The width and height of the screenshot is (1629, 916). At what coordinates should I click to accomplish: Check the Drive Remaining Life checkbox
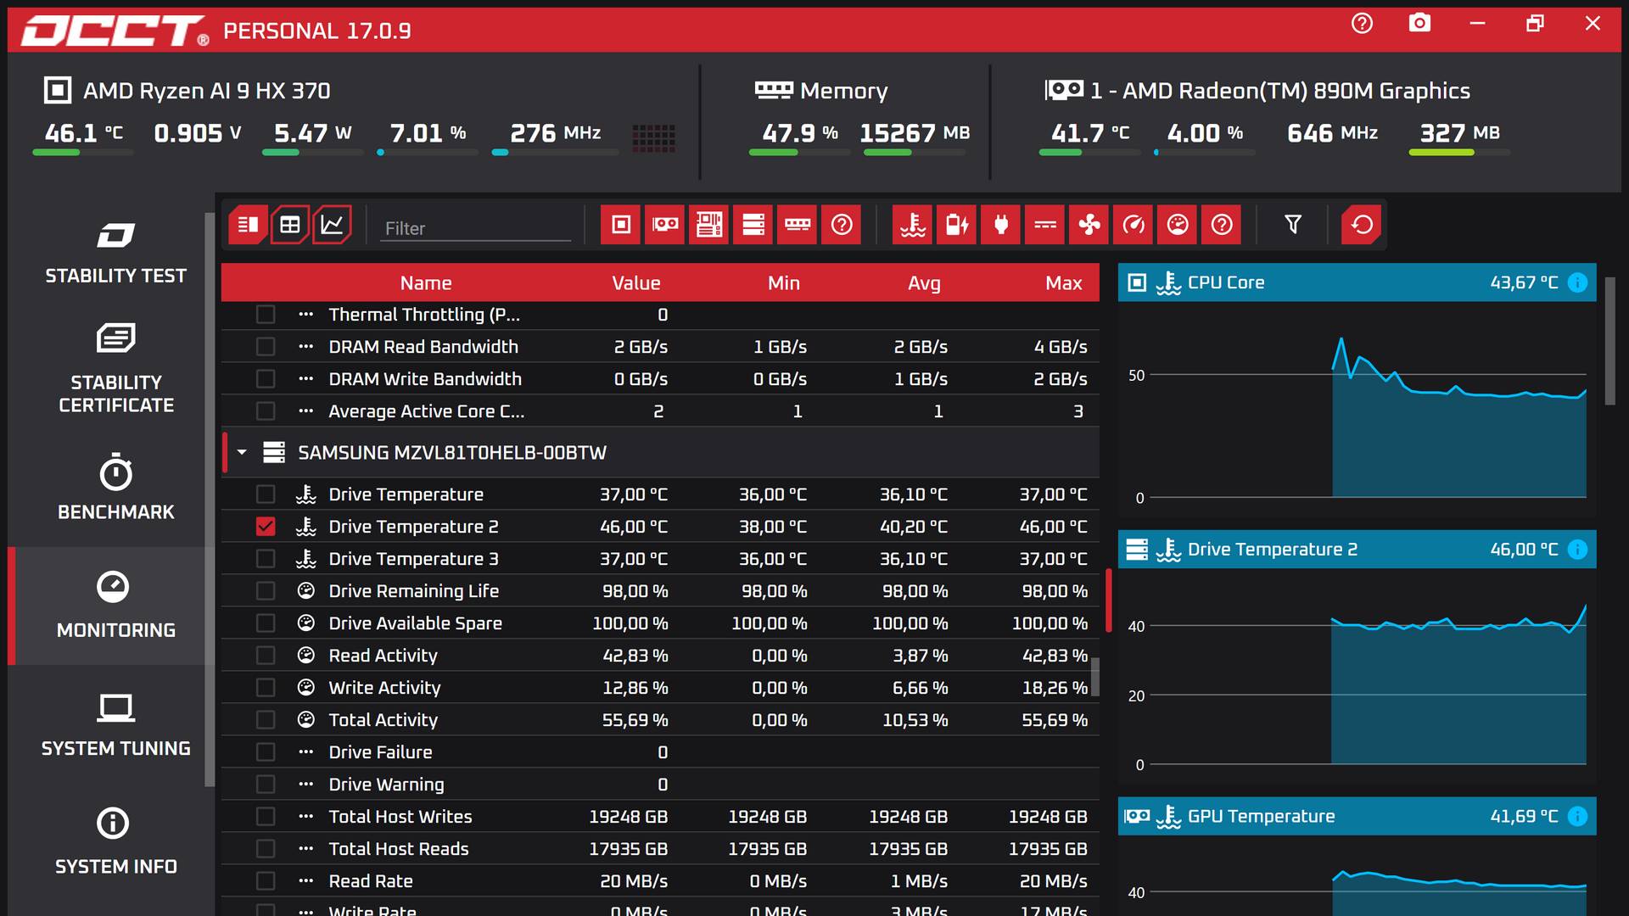point(266,591)
